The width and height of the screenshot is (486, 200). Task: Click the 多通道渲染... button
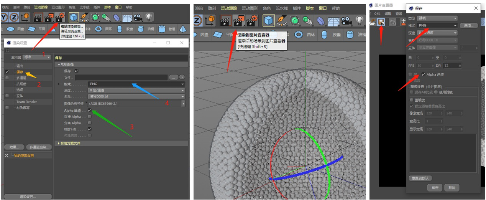tap(39, 147)
